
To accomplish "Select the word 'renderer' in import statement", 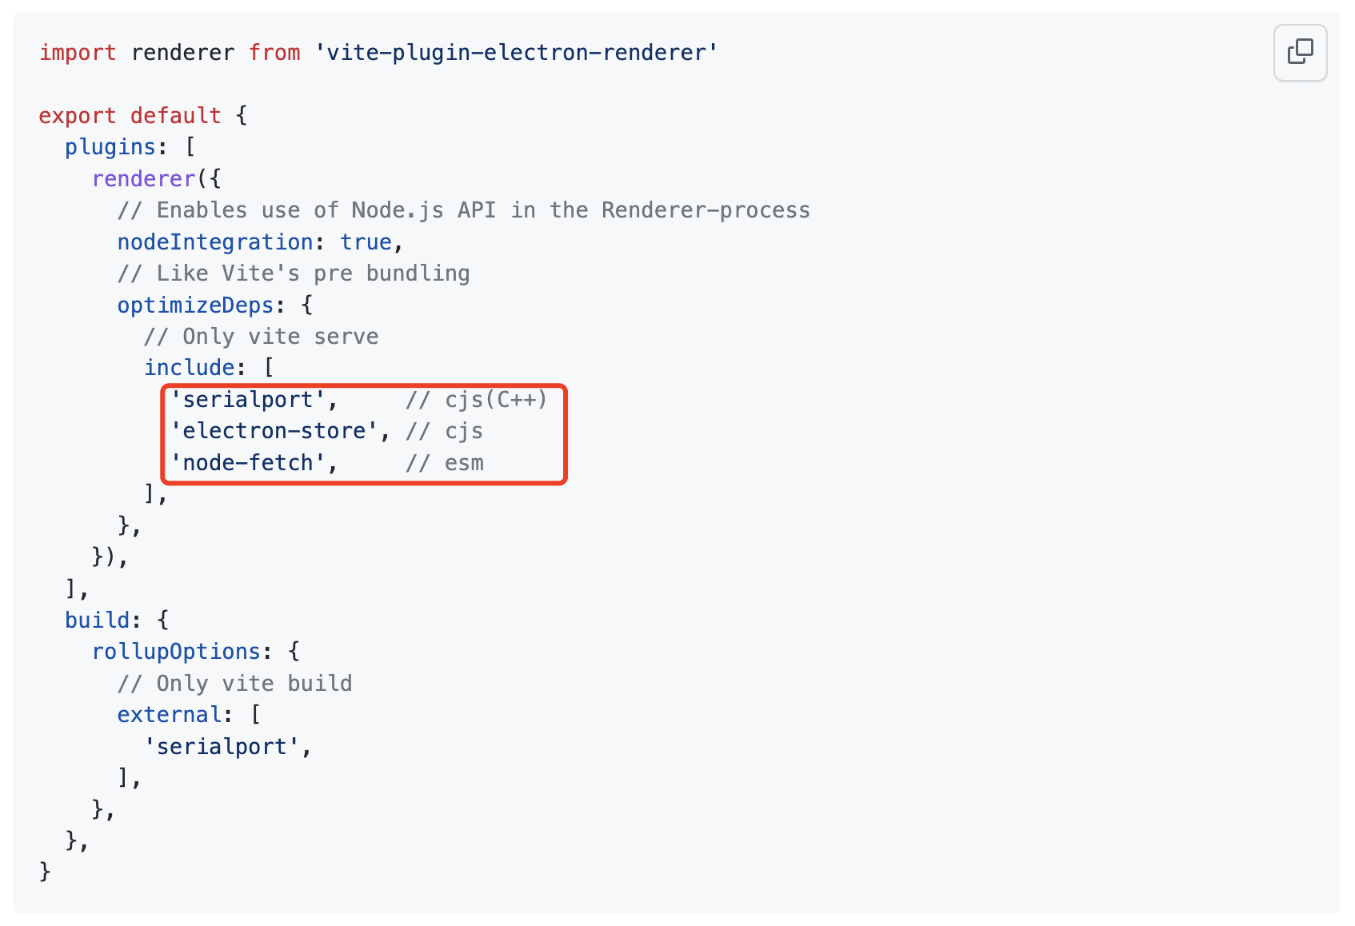I will pyautogui.click(x=183, y=53).
